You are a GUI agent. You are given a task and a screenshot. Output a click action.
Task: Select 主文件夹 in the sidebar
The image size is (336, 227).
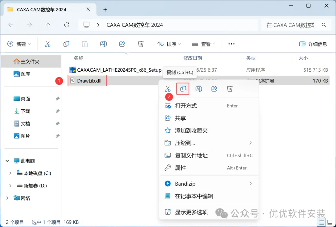pos(31,61)
